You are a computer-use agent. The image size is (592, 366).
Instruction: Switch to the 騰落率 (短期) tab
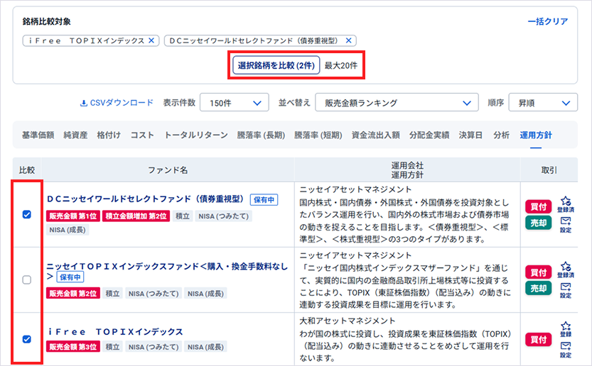click(318, 135)
